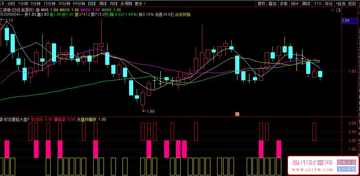Click the 换0.10% turnover value
360x176 pixels.
146,15
